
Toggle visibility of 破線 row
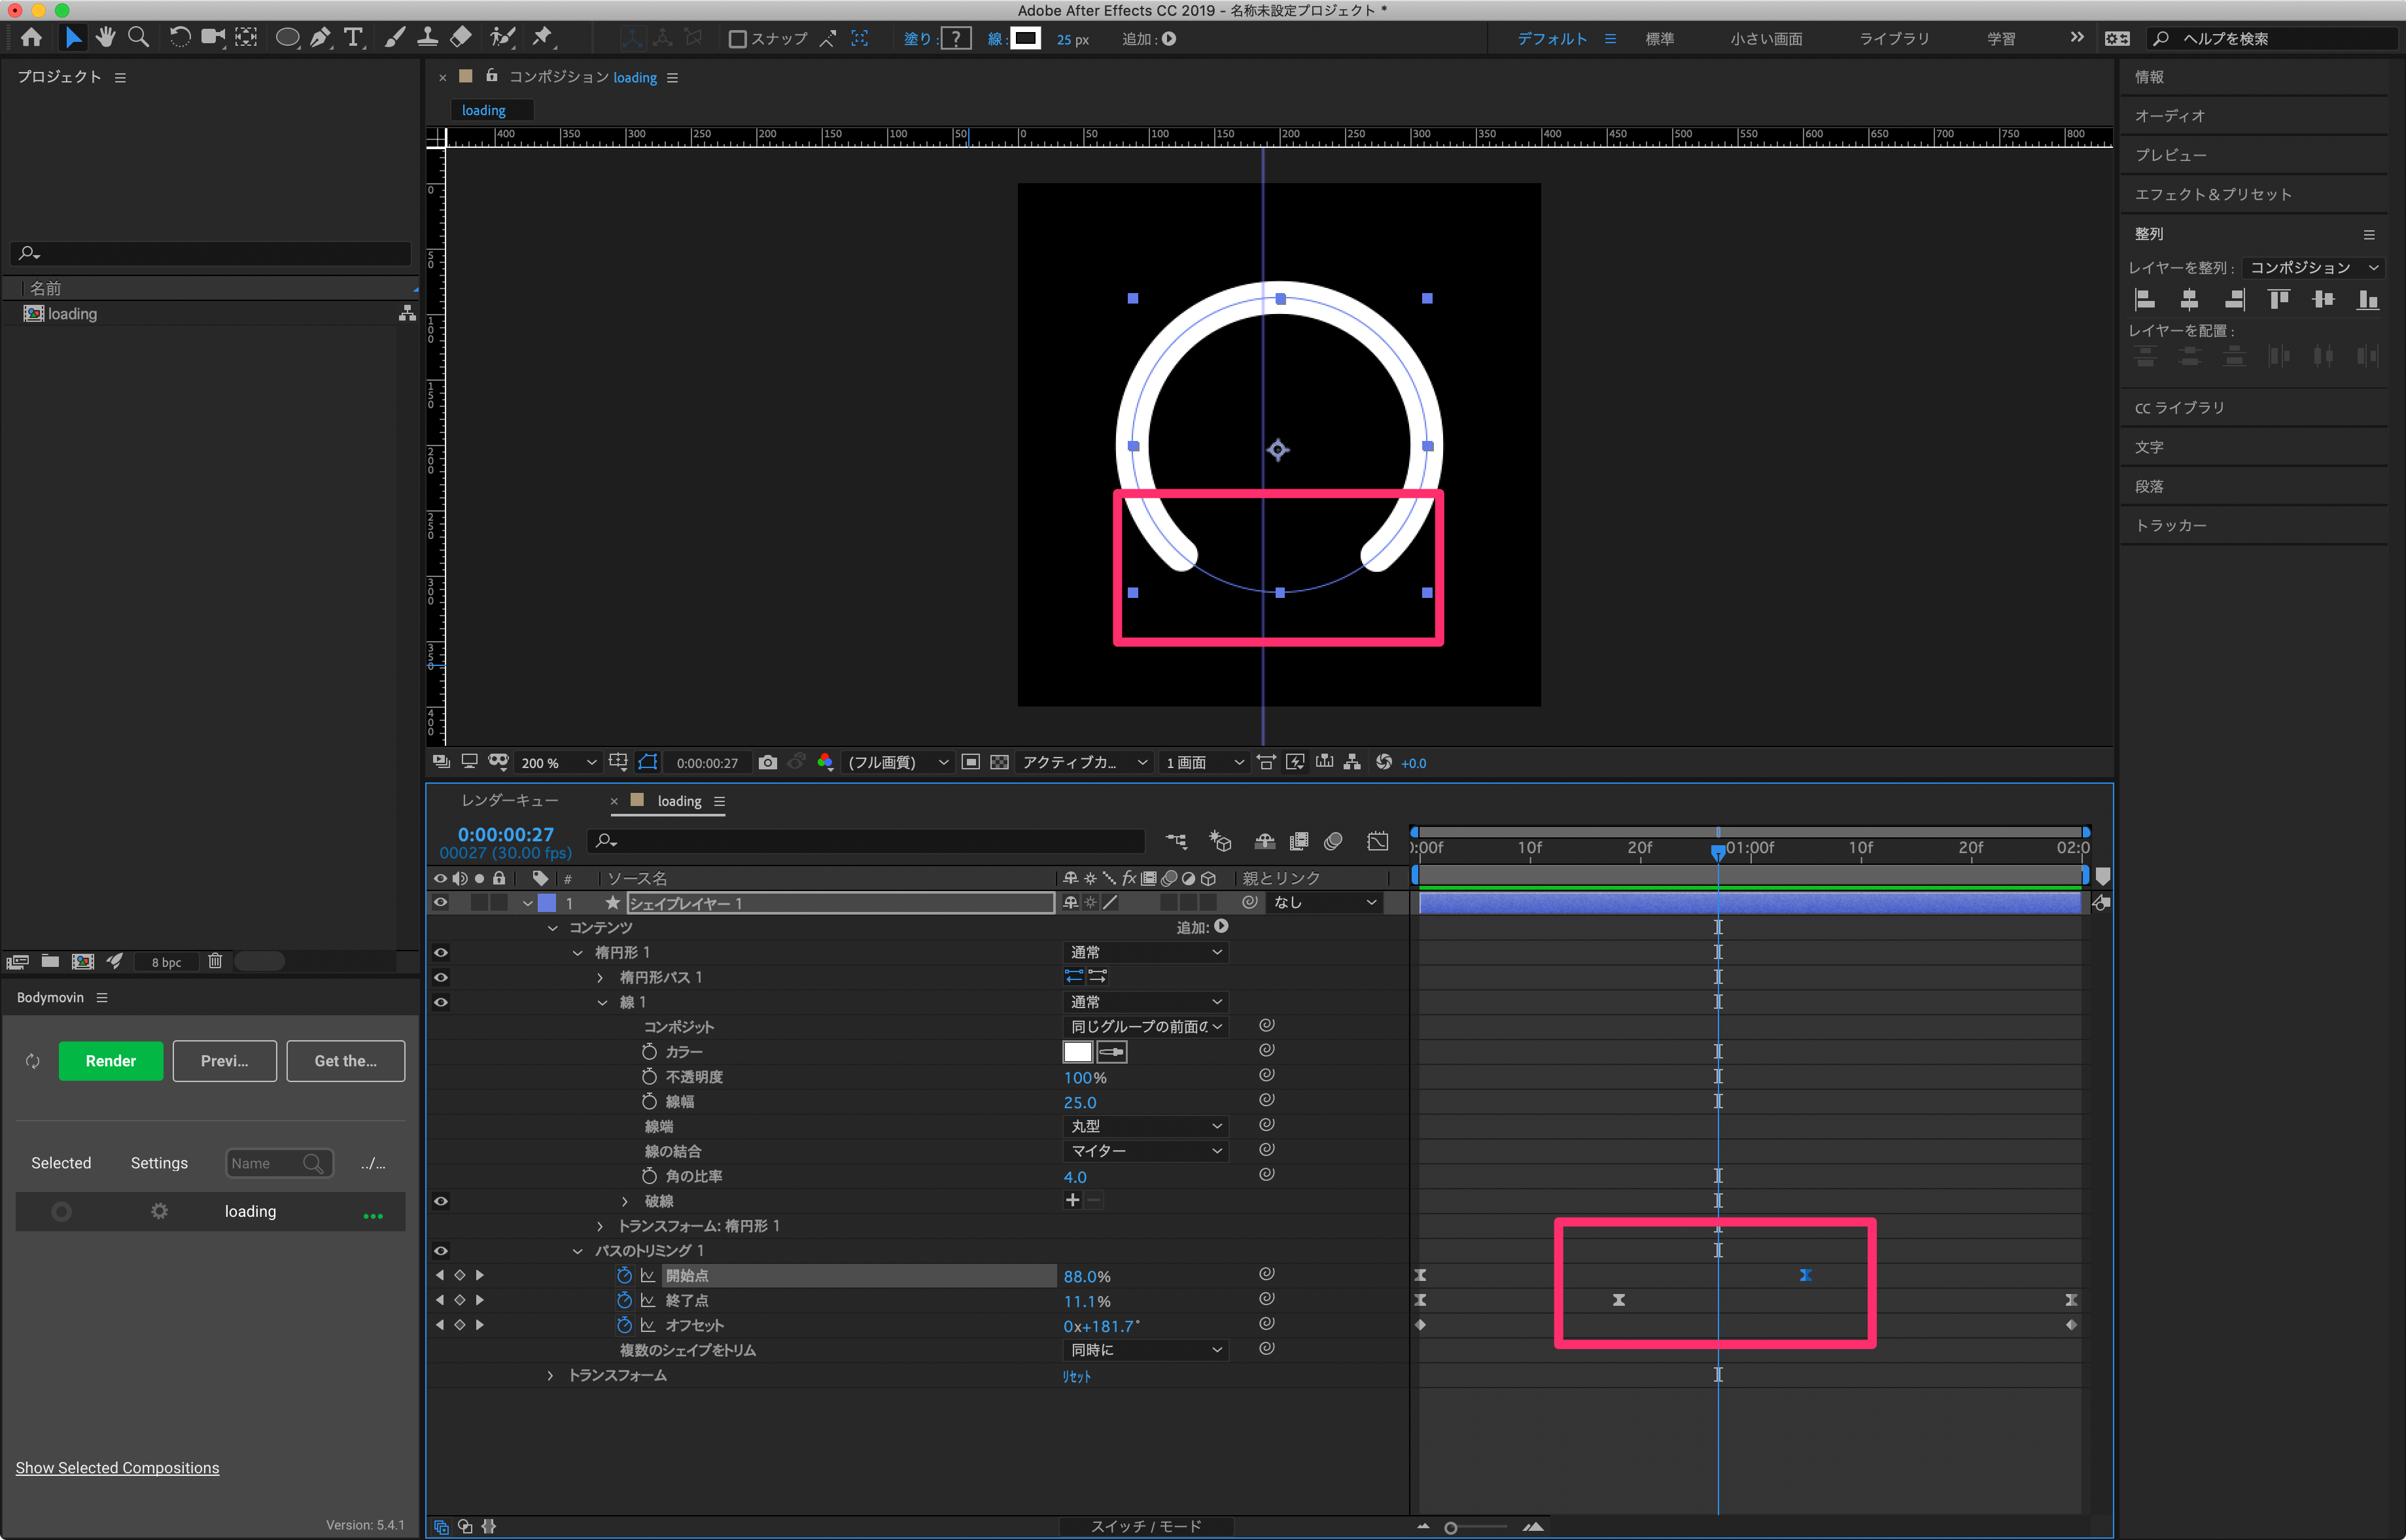[x=440, y=1202]
